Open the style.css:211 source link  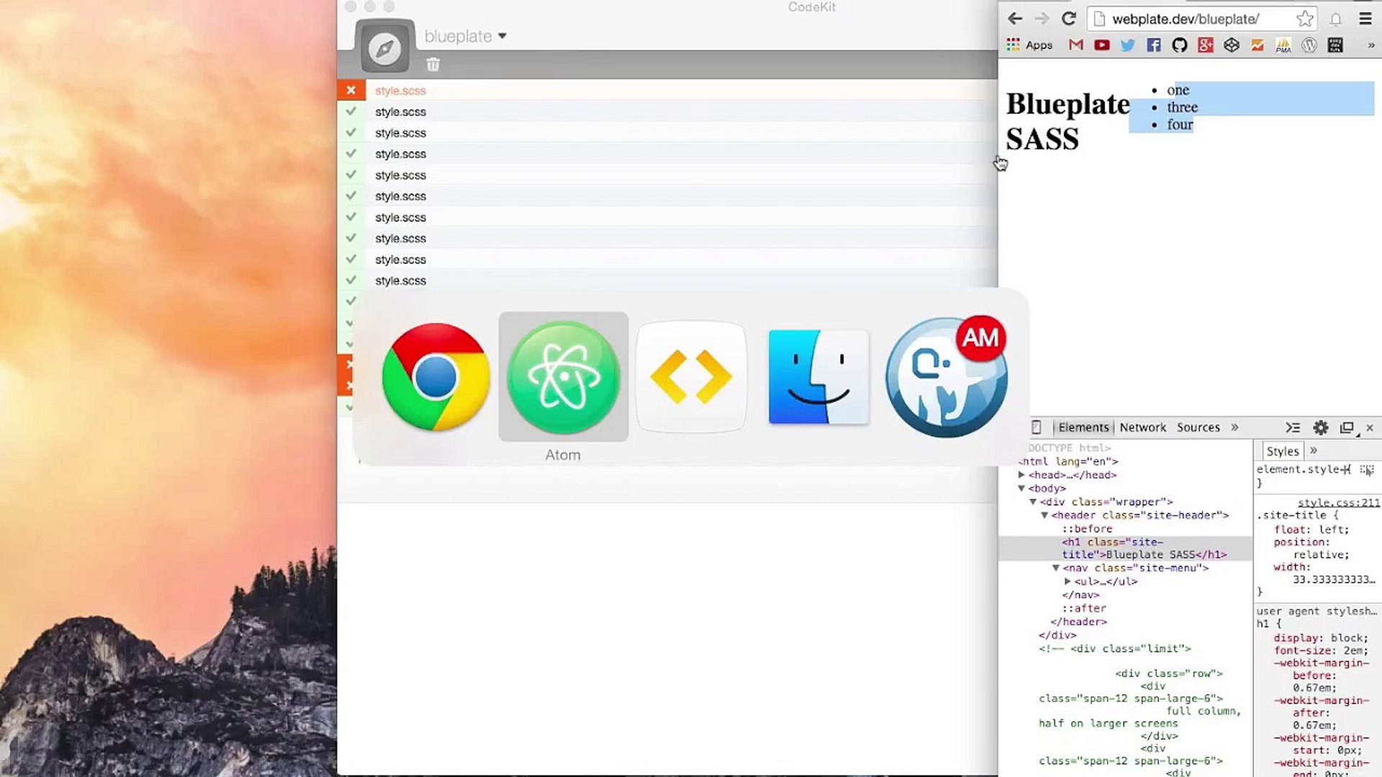point(1339,503)
